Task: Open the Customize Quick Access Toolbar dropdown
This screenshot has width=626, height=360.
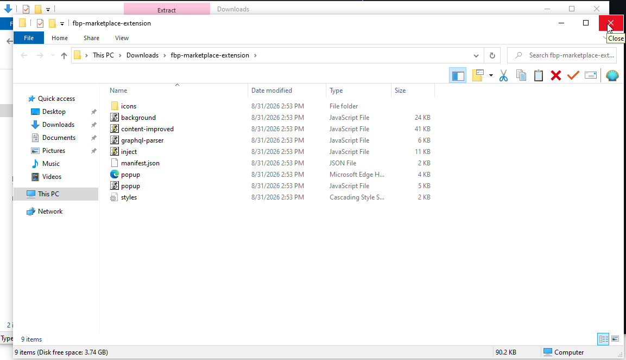Action: (x=62, y=23)
